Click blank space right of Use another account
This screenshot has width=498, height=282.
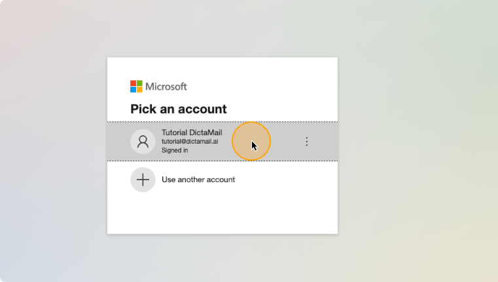click(286, 180)
